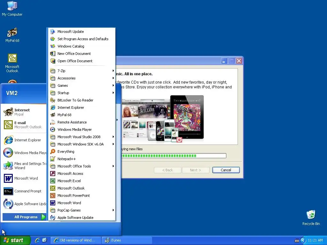
Task: Click the Start button
Action: (x=15, y=240)
